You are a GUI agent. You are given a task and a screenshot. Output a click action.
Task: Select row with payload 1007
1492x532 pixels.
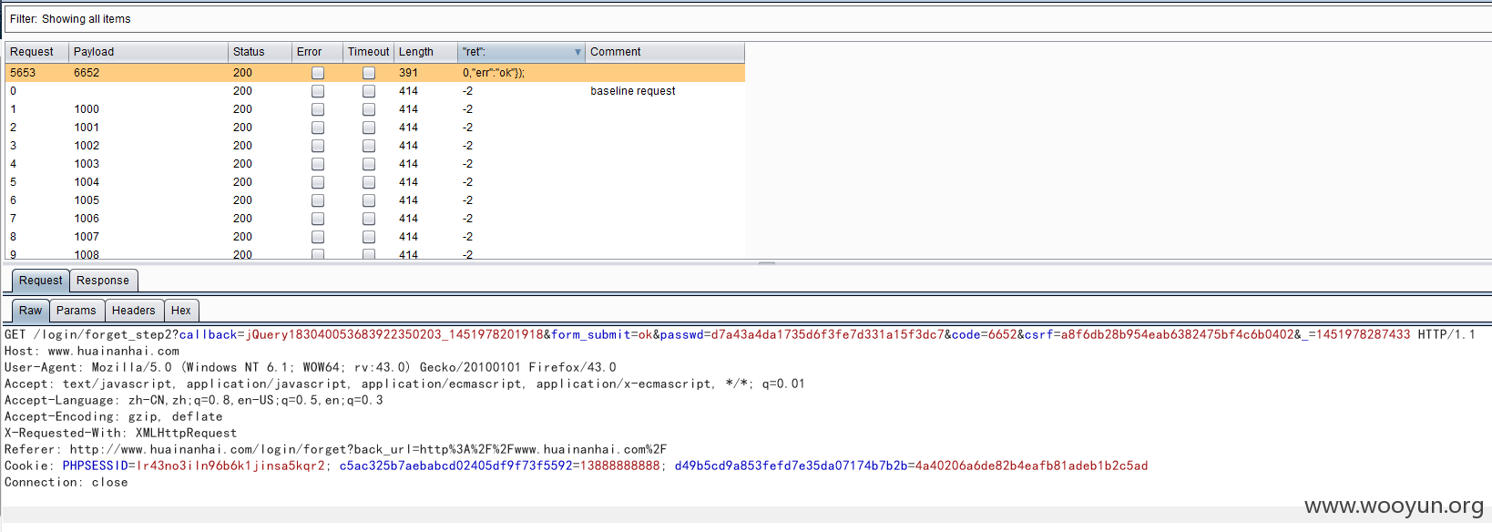pyautogui.click(x=375, y=237)
